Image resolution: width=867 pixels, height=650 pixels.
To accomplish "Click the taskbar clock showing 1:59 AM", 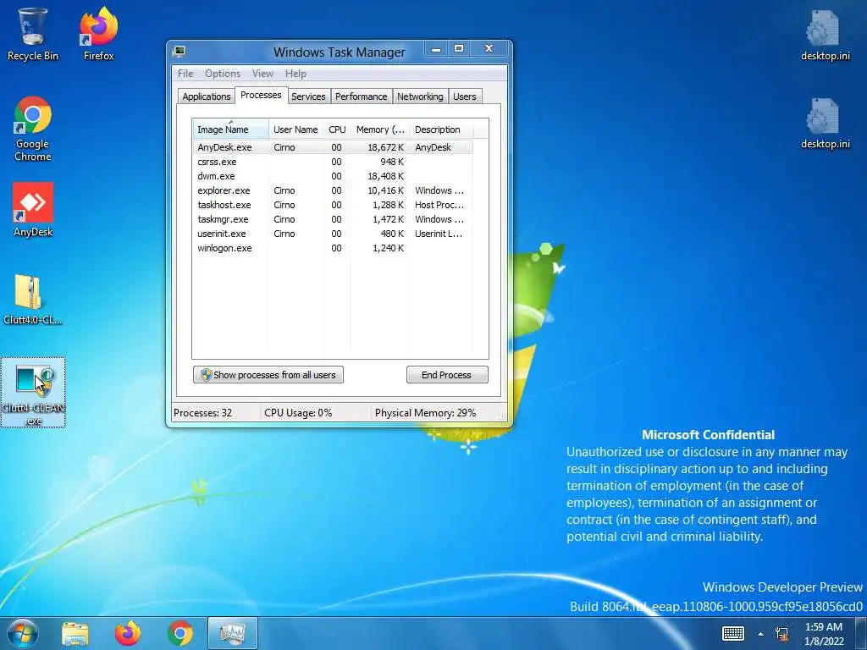I will coord(824,634).
